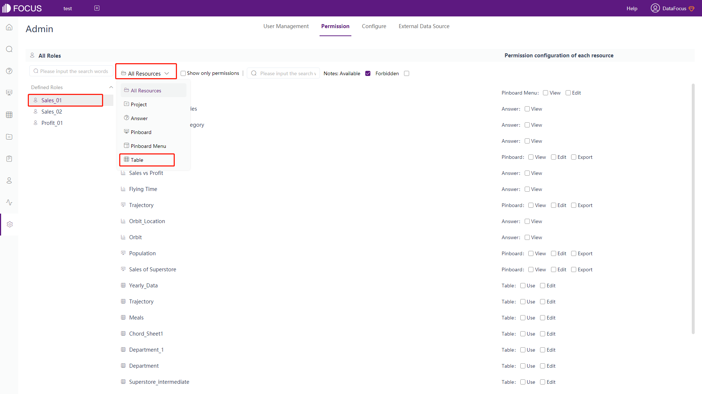Check Use for Department table
Viewport: 702px width, 394px height.
[523, 366]
